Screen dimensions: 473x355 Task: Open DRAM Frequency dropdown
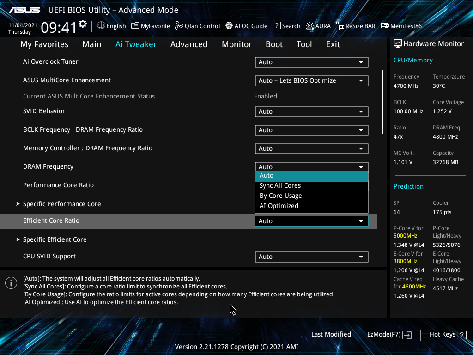click(x=312, y=166)
